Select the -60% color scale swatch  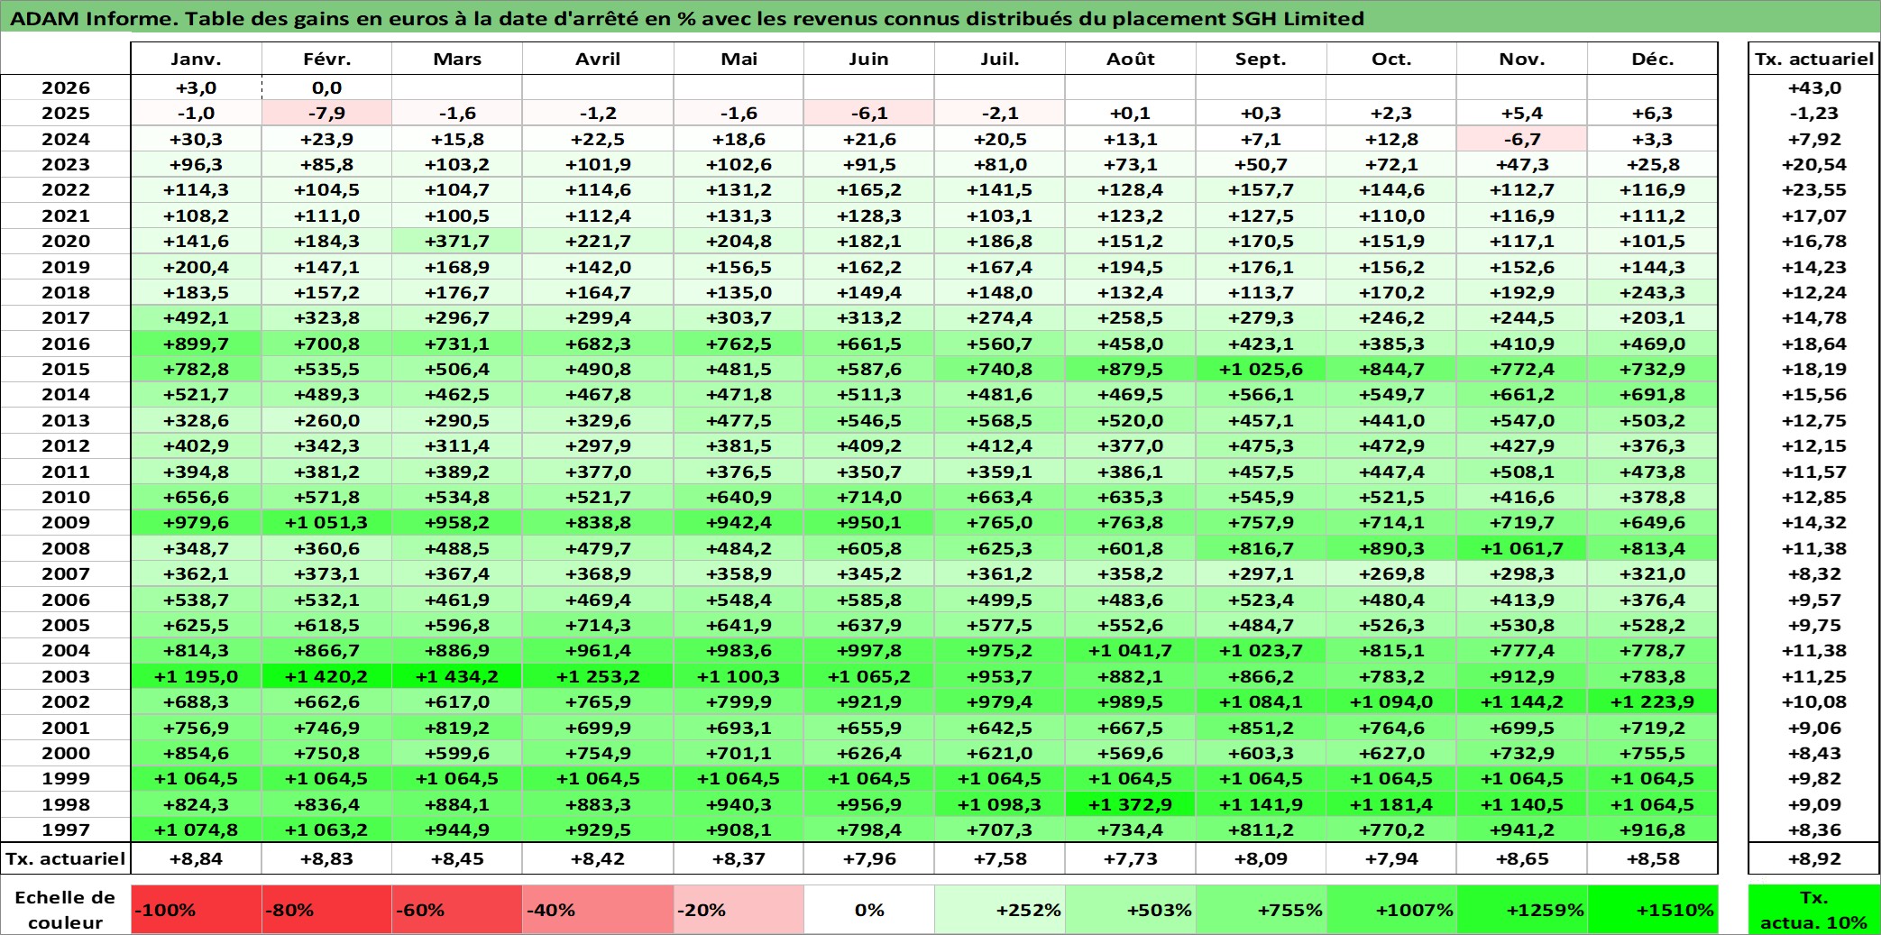(457, 910)
